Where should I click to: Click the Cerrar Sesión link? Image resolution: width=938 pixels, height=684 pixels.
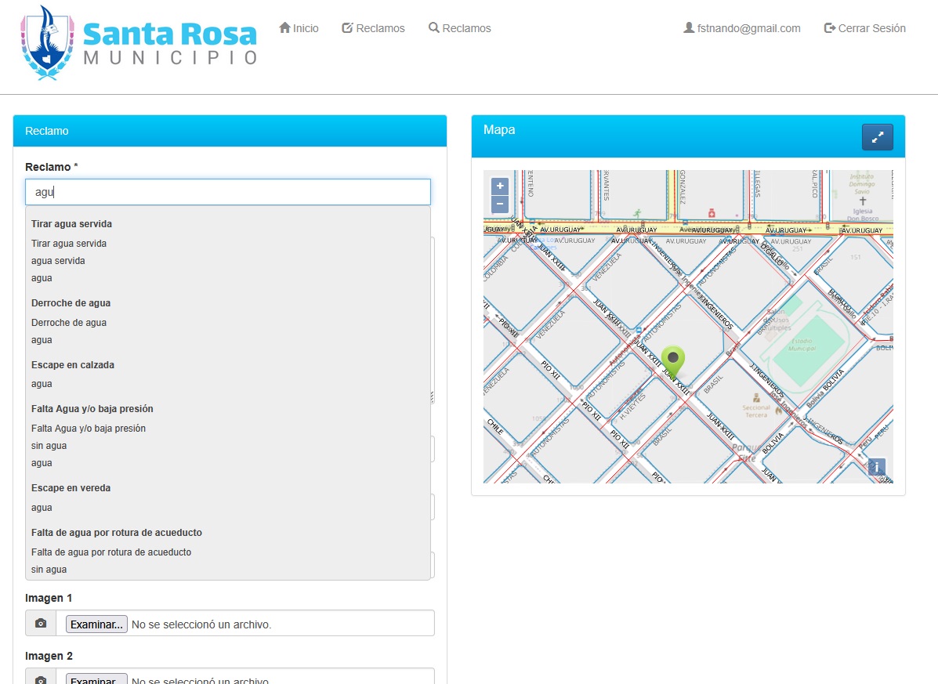click(871, 27)
